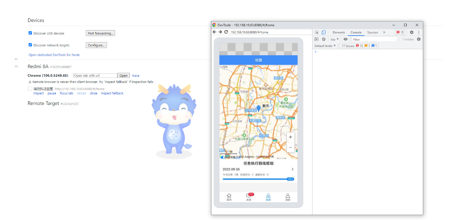
Task: Open dedicated DevTools for Node link
Action: 54,55
